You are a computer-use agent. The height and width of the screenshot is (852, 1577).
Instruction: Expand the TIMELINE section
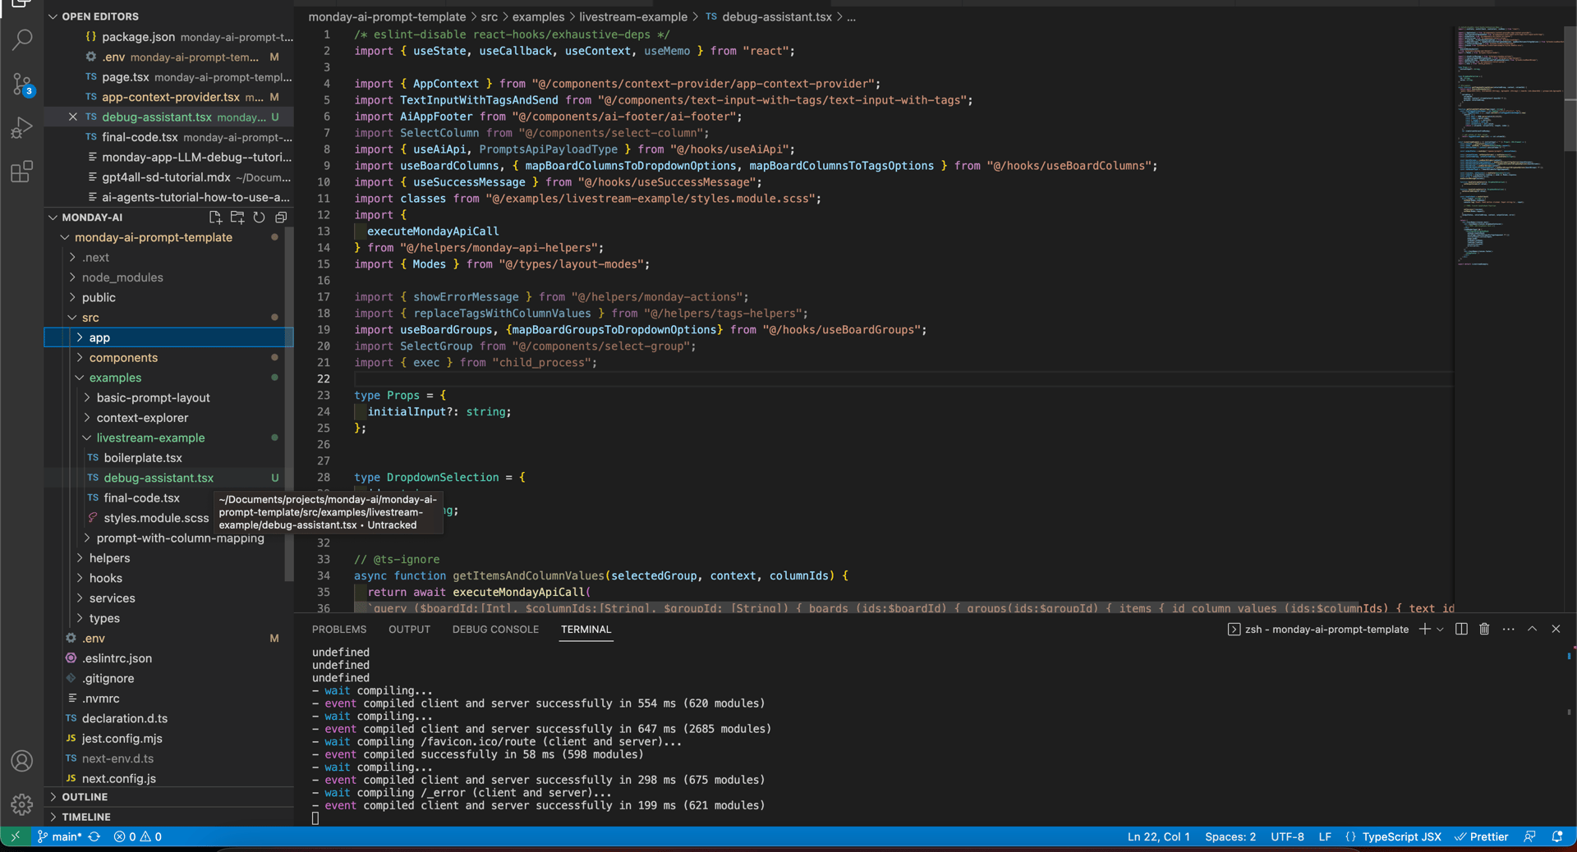pyautogui.click(x=85, y=817)
